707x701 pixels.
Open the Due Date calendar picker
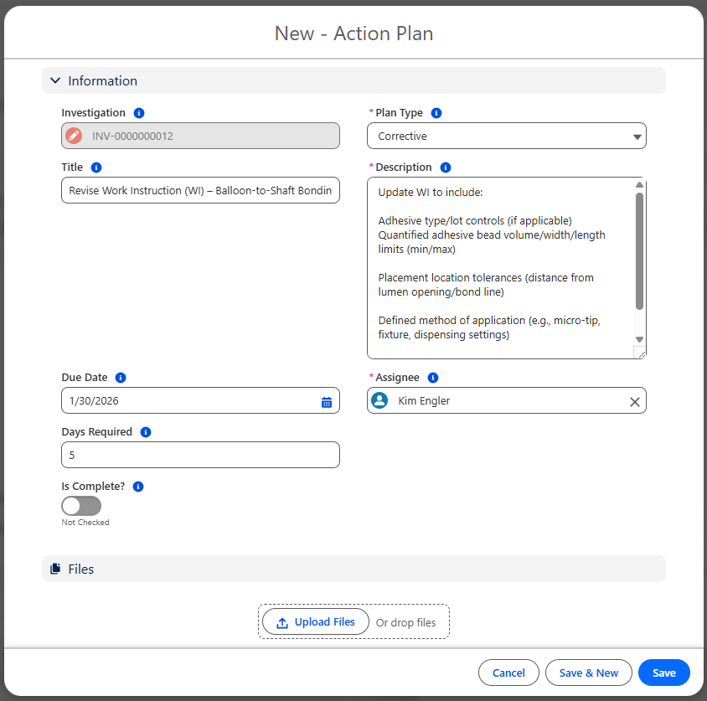click(x=327, y=402)
